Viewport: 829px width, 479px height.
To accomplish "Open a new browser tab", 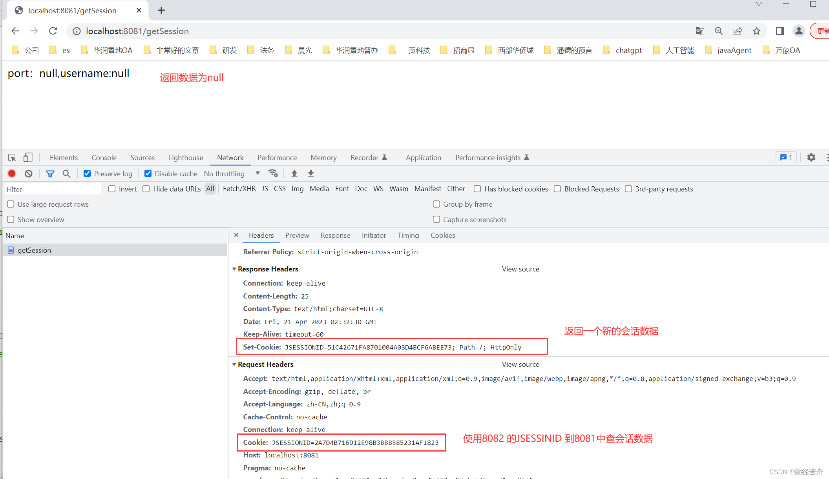I will point(161,10).
